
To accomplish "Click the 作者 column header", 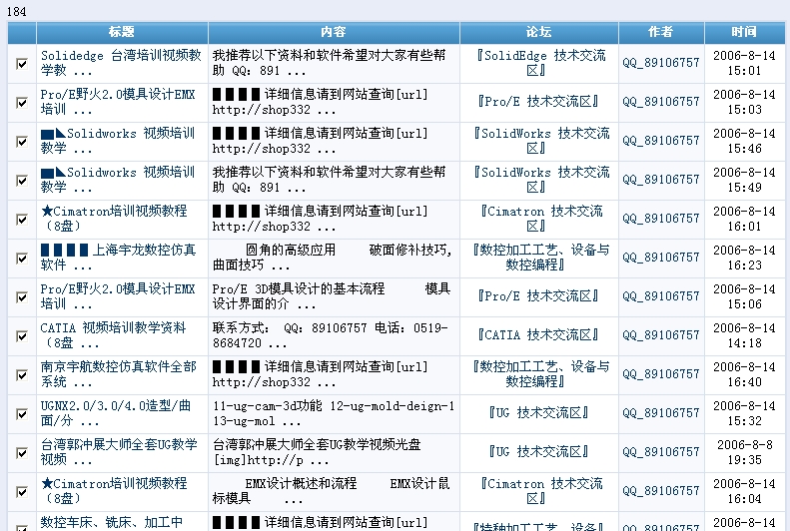I will (x=661, y=32).
